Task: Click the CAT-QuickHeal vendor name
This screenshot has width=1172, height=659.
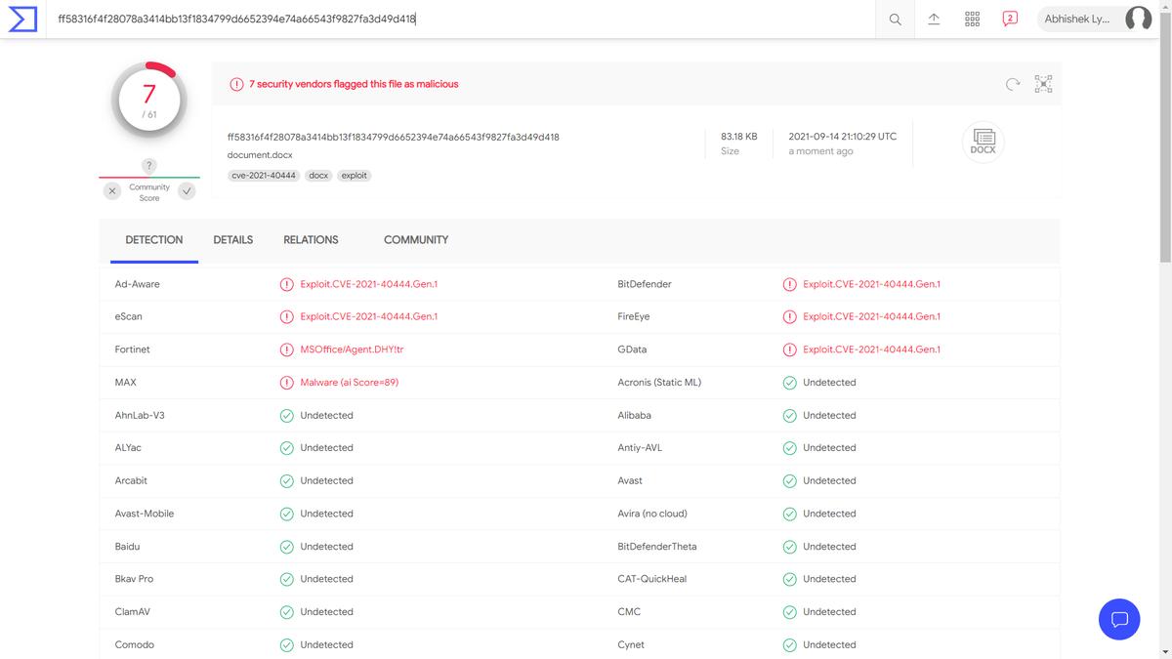Action: point(652,579)
